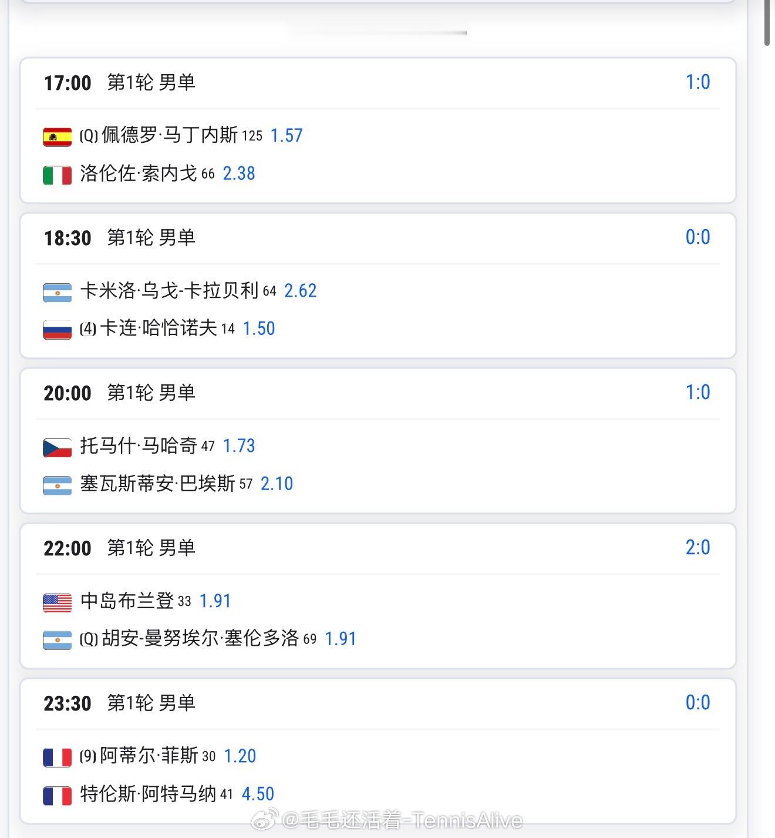Image resolution: width=775 pixels, height=838 pixels.
Task: Click Russia flag beside 卡连·哈恰诺夫
Action: click(x=57, y=330)
